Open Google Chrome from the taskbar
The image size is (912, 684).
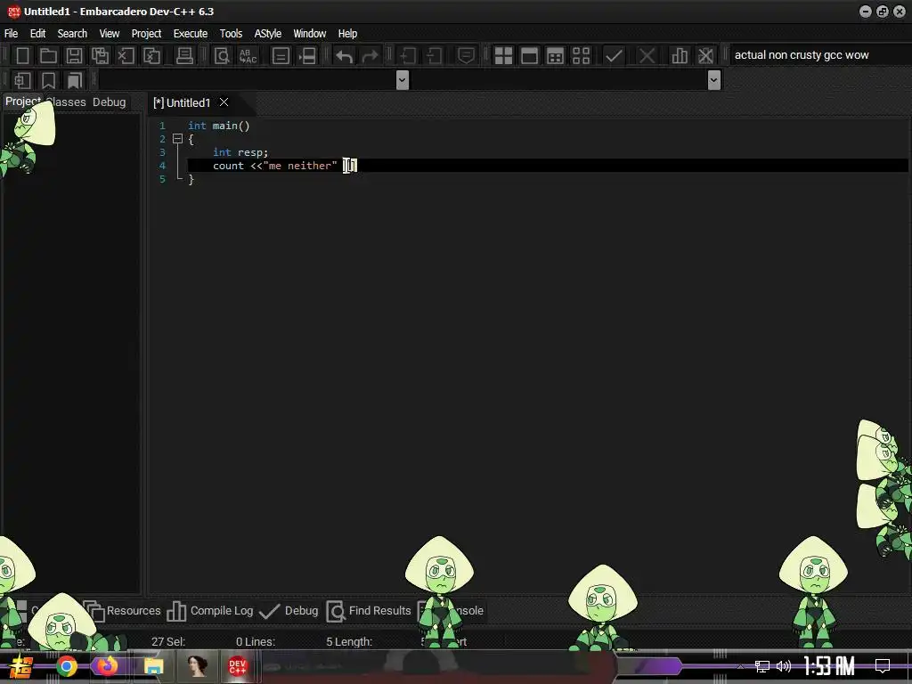click(66, 666)
